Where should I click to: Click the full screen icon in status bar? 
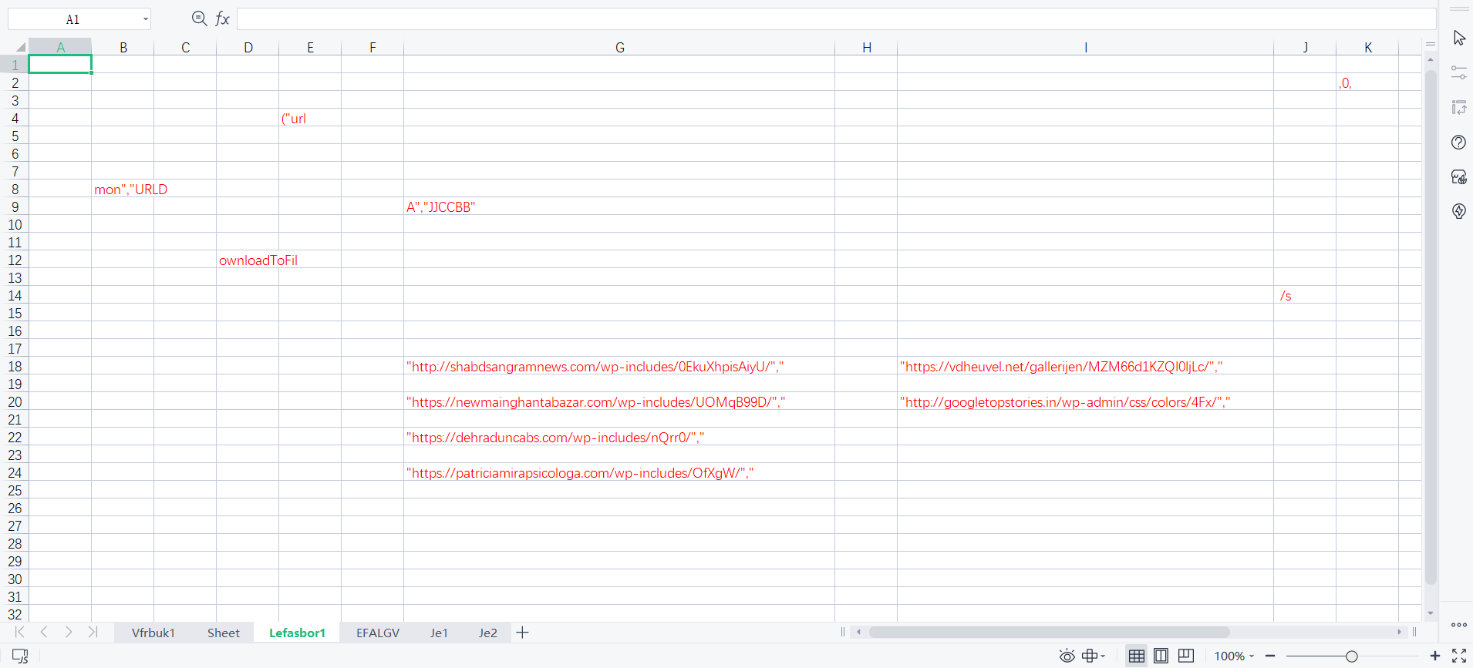1459,656
